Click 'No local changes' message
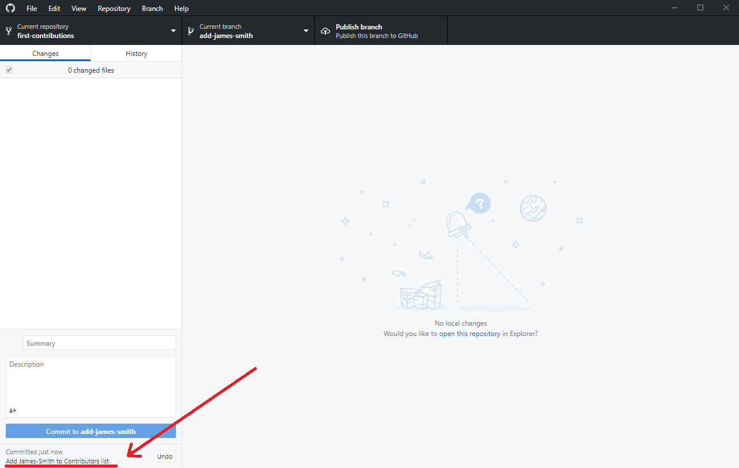 461,323
